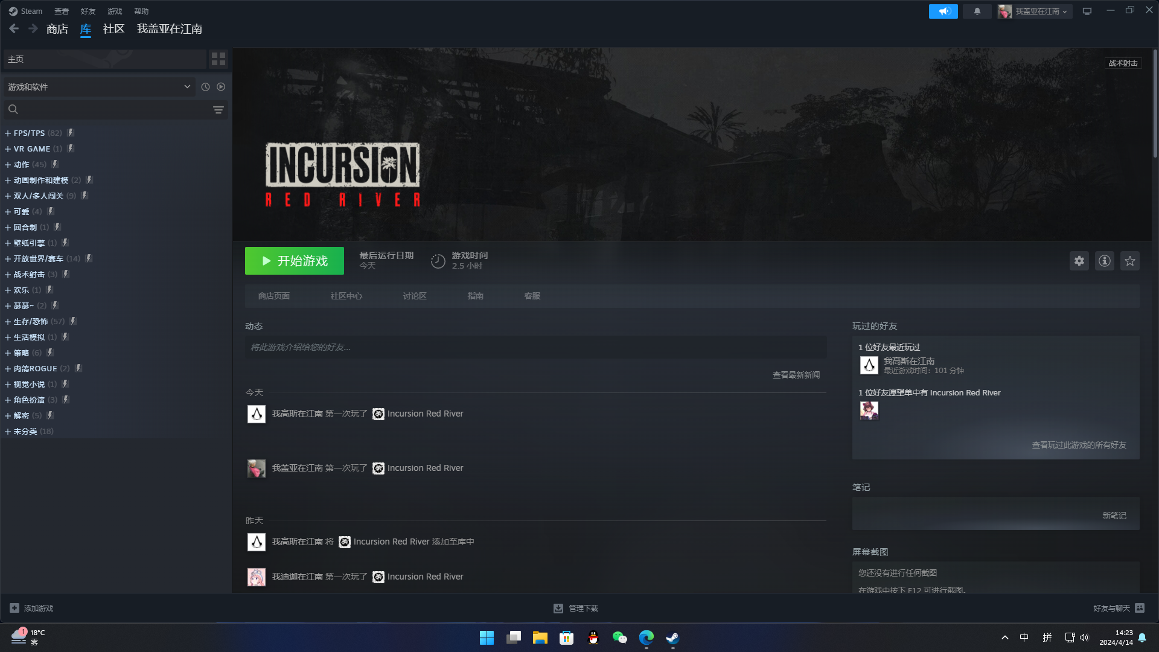Image resolution: width=1159 pixels, height=652 pixels.
Task: Toggle the library grid view icon
Action: (219, 59)
